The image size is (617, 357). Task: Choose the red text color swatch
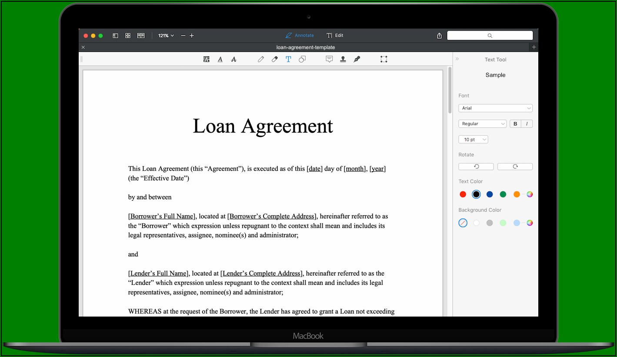463,194
